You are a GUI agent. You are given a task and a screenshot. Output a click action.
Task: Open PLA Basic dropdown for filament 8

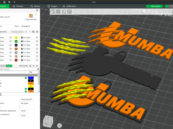click(27, 49)
